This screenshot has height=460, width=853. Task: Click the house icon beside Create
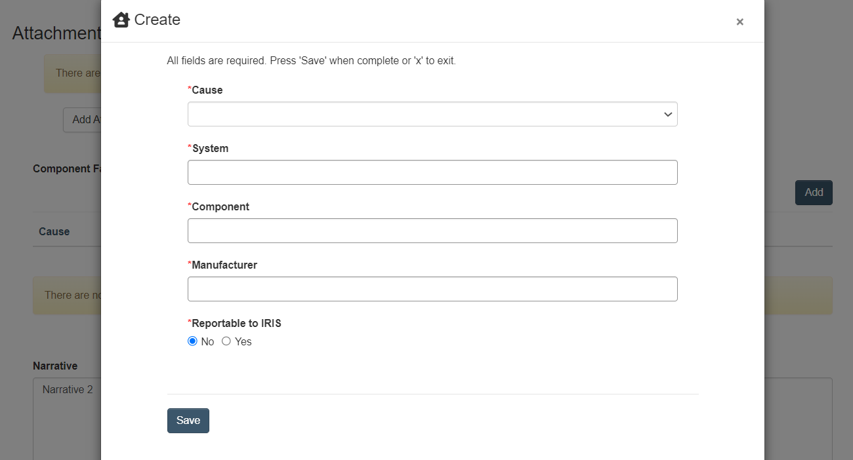click(x=121, y=20)
